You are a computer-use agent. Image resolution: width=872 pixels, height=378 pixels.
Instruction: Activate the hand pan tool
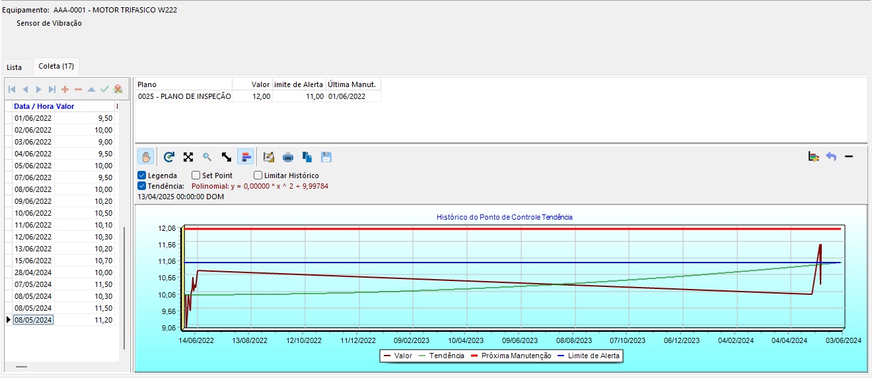point(146,157)
